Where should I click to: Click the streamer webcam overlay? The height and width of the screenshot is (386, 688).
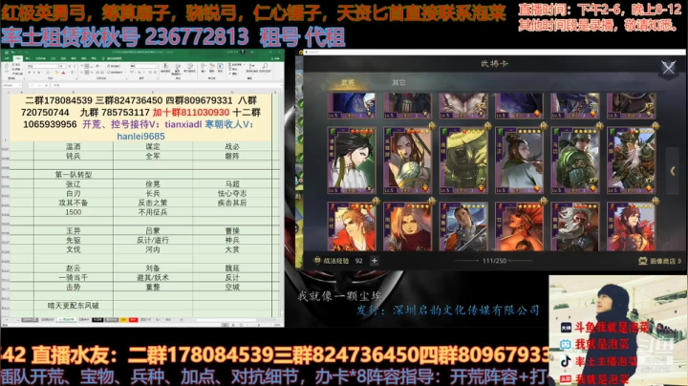click(x=618, y=331)
